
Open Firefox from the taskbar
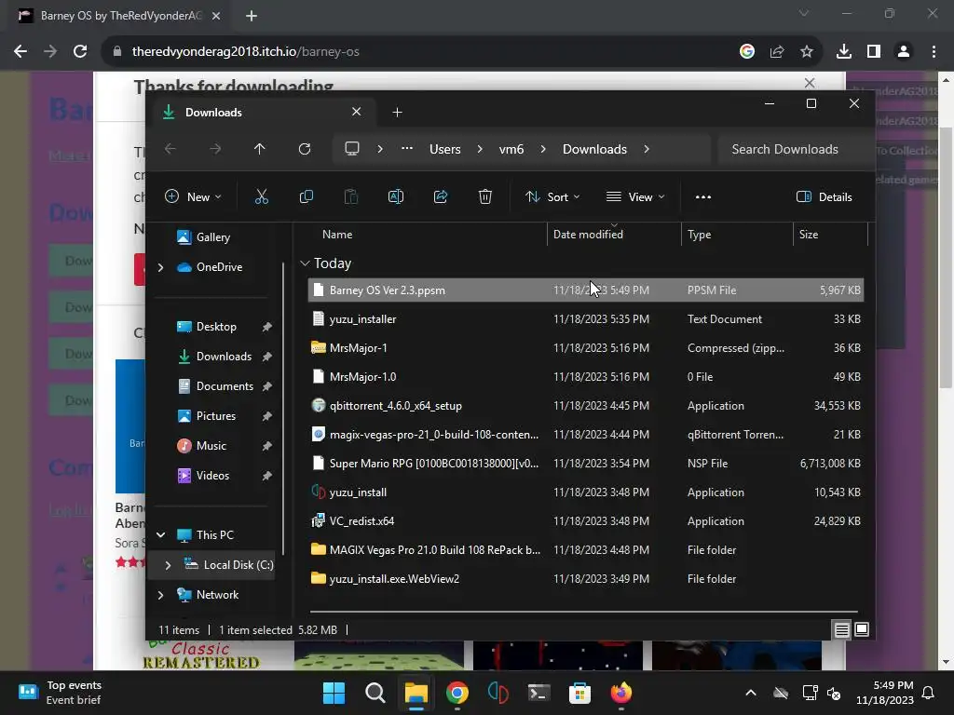click(620, 693)
